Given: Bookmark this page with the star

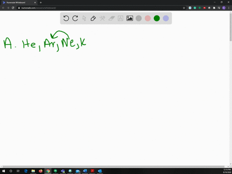Looking at the screenshot, I should 184,8.
